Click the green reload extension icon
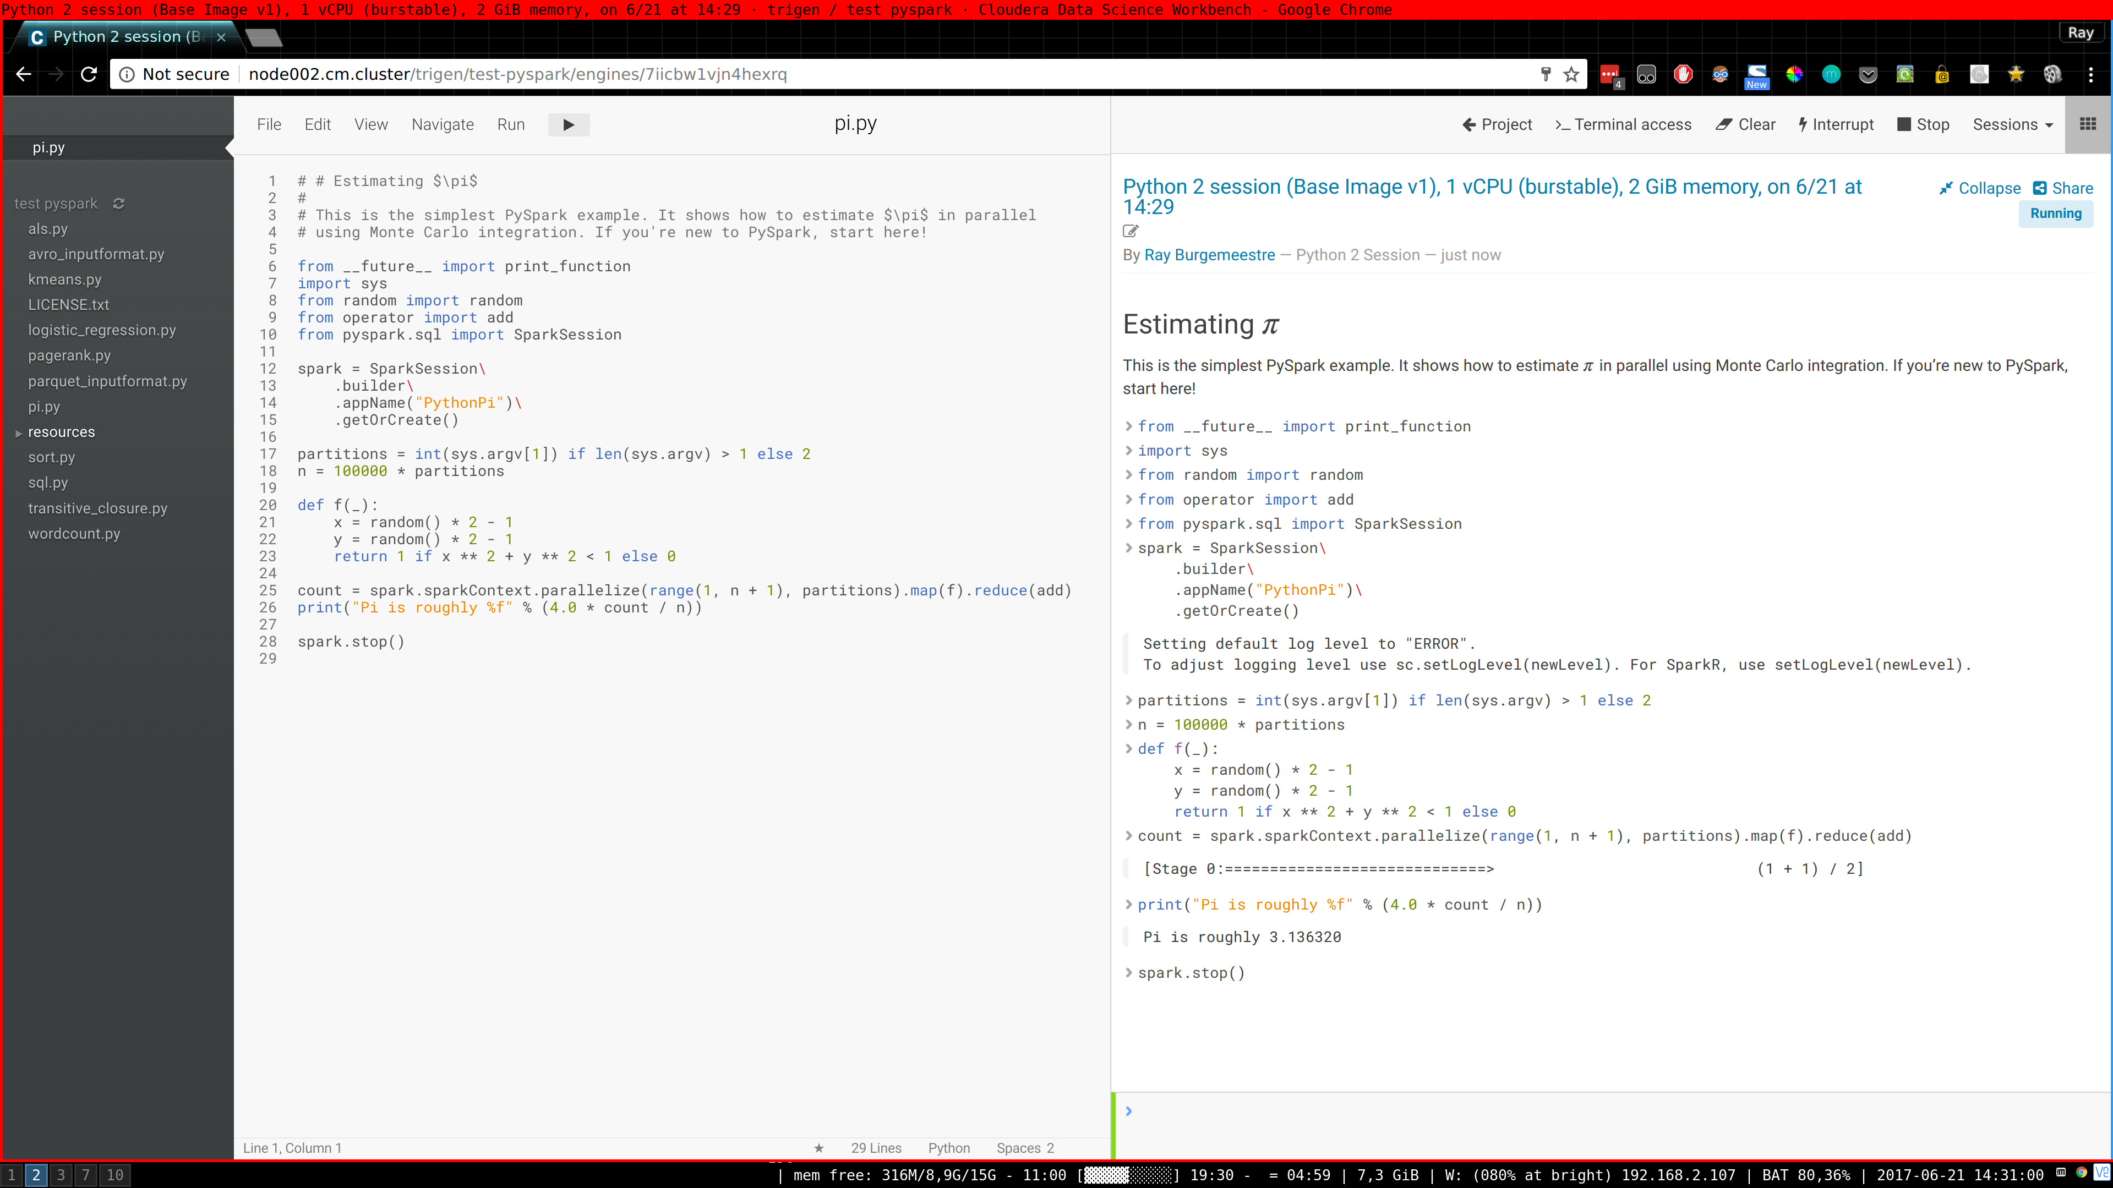The image size is (2113, 1188). click(1904, 75)
